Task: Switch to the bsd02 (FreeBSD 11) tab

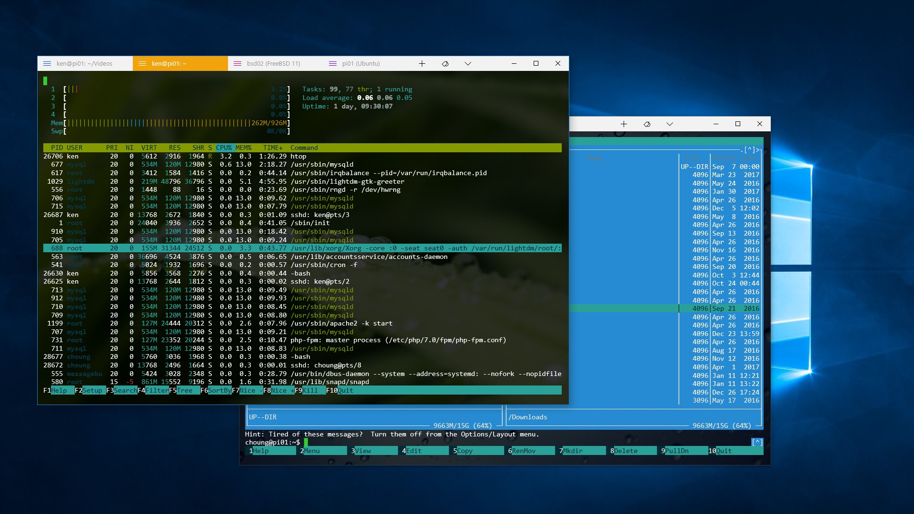Action: click(x=273, y=64)
